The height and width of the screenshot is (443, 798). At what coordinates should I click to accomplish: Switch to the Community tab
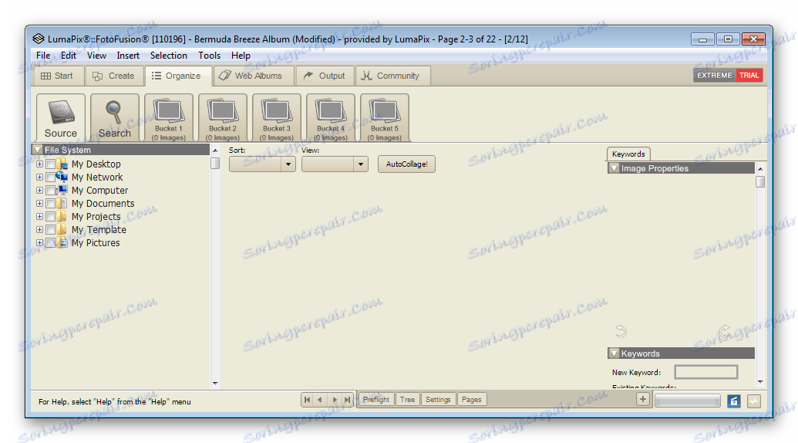pos(392,76)
